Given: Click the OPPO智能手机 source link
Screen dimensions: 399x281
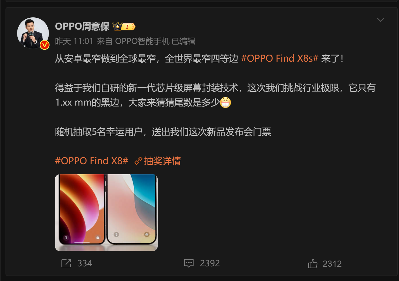Looking at the screenshot, I should pos(142,41).
